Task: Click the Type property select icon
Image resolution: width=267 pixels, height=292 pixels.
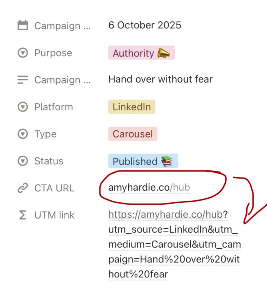Action: pos(23,134)
